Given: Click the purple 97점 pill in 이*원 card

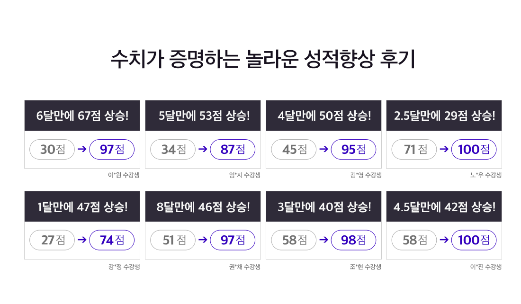Looking at the screenshot, I should pos(112,149).
